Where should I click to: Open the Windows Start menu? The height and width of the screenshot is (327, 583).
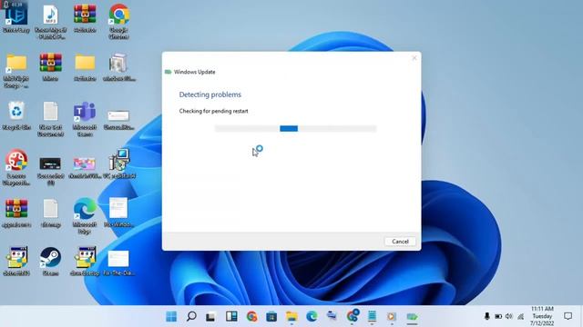pyautogui.click(x=171, y=316)
